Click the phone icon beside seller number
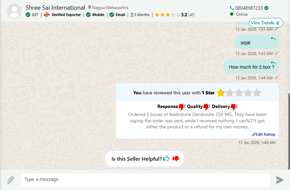 click(x=232, y=8)
